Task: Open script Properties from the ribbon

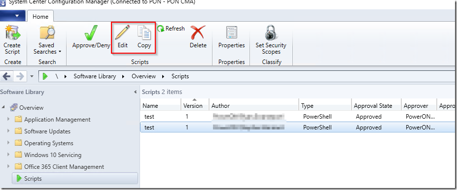Action: (232, 36)
